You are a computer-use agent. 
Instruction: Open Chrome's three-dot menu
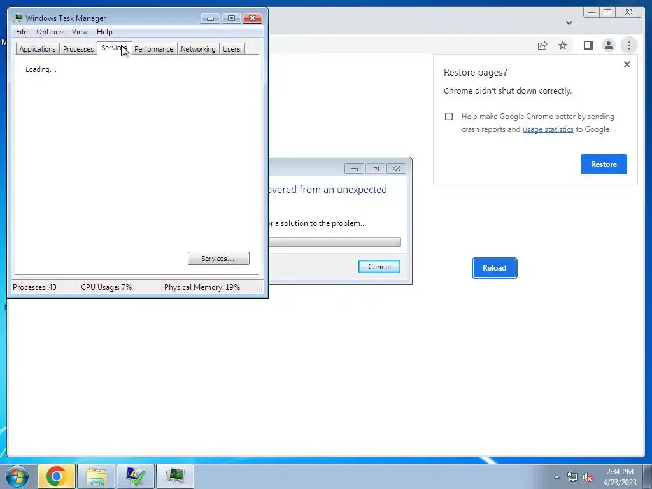[629, 45]
